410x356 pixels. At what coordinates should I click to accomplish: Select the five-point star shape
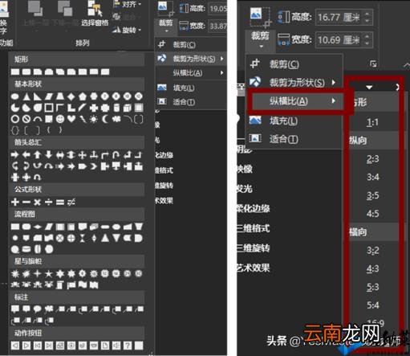[49, 273]
